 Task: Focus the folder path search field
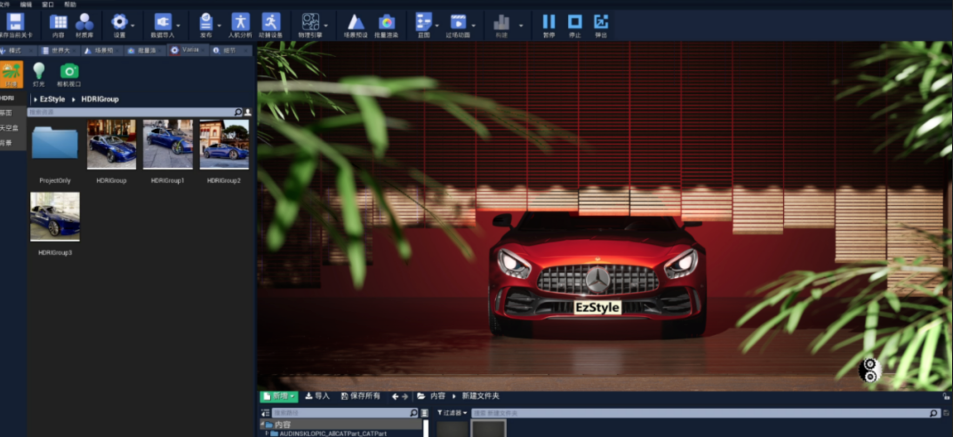click(x=345, y=413)
